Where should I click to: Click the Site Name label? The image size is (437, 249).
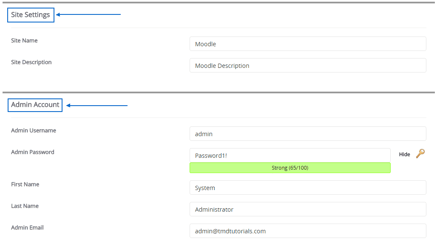(x=24, y=40)
